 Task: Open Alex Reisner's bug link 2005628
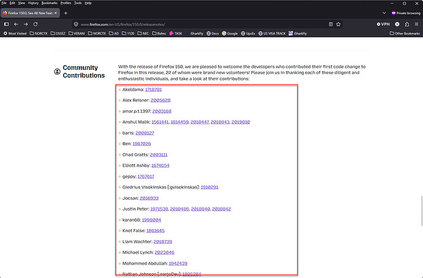tap(161, 100)
